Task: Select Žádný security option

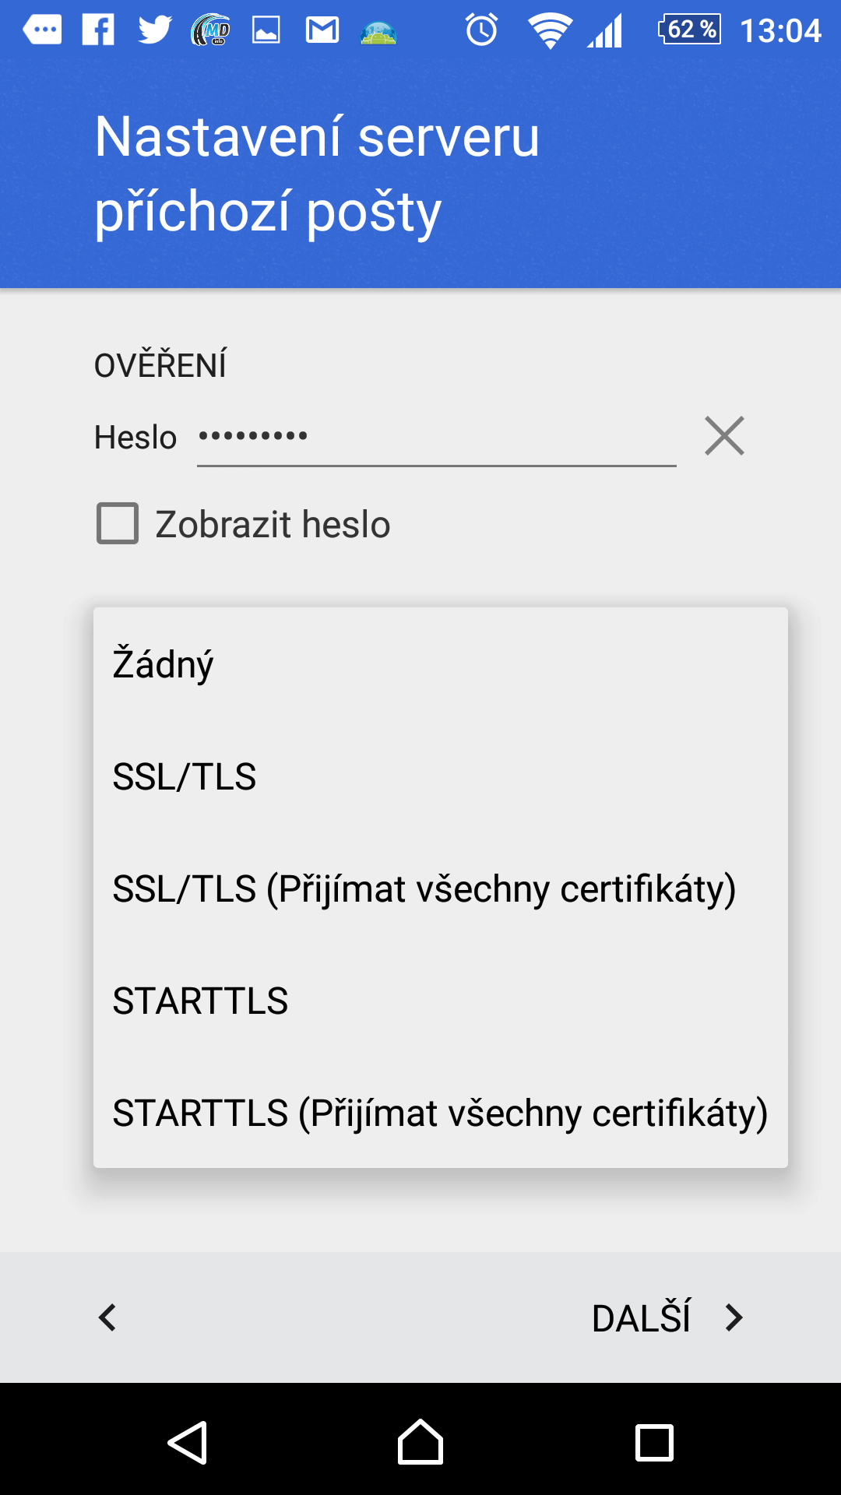Action: click(x=440, y=664)
